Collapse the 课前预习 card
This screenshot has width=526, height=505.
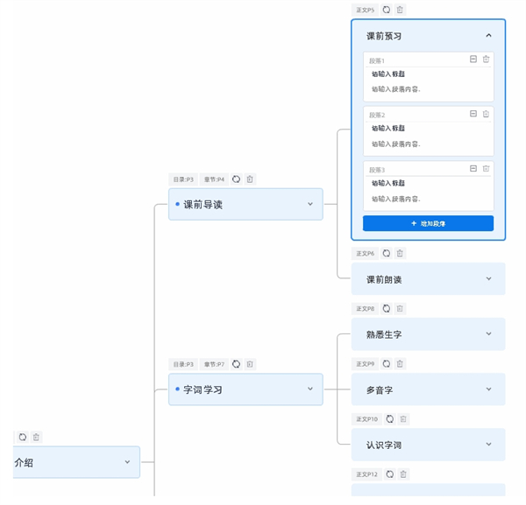[x=488, y=36]
